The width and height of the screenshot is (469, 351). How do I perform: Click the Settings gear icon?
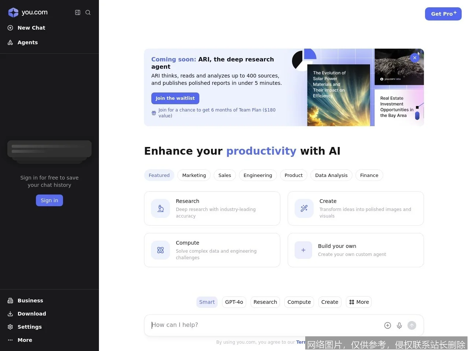pos(10,327)
